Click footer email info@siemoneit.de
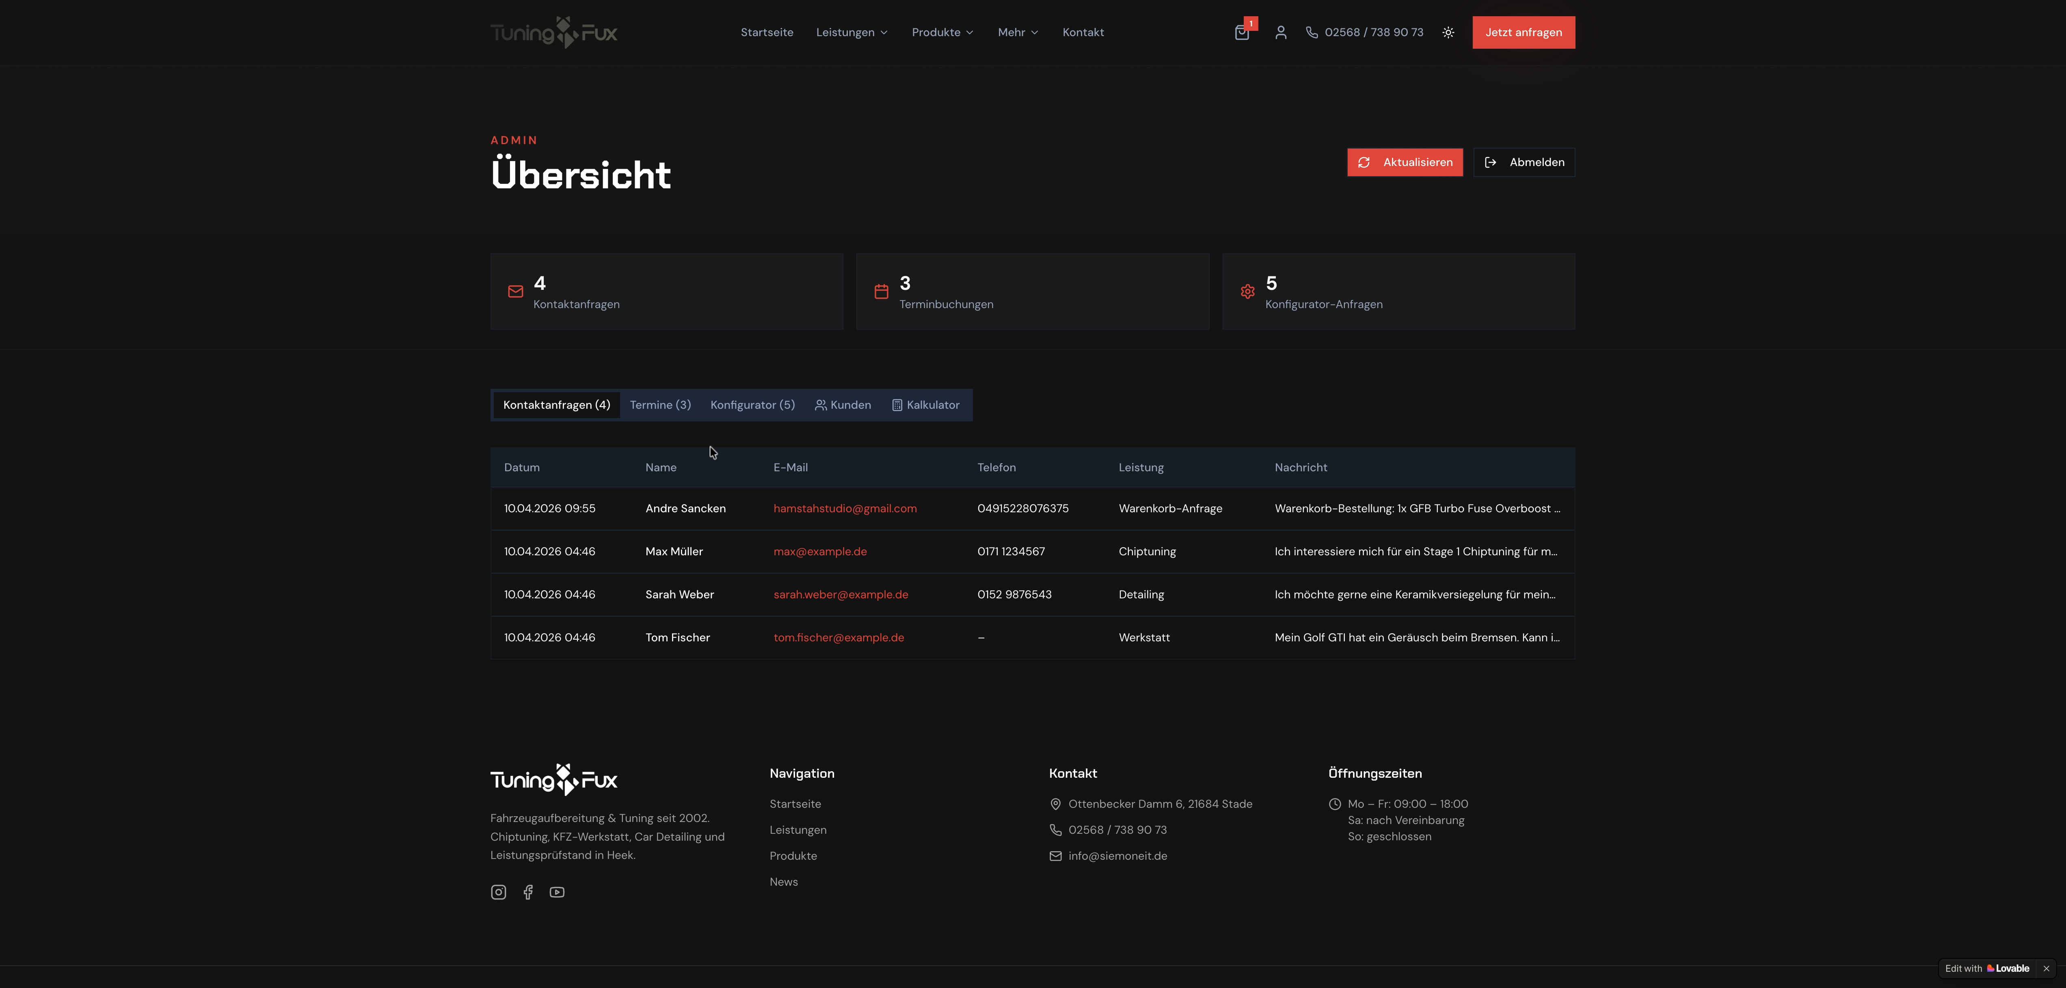The image size is (2066, 988). (x=1117, y=856)
